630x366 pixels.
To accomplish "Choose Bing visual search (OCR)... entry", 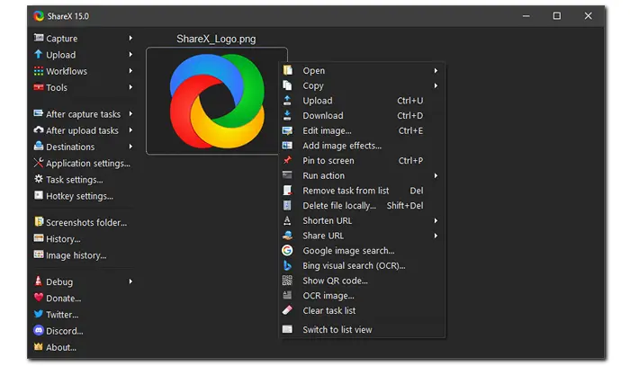I will pyautogui.click(x=362, y=265).
